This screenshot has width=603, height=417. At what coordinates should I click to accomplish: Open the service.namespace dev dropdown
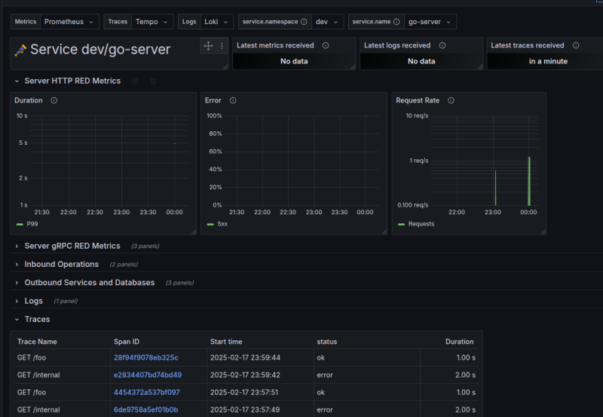[327, 22]
